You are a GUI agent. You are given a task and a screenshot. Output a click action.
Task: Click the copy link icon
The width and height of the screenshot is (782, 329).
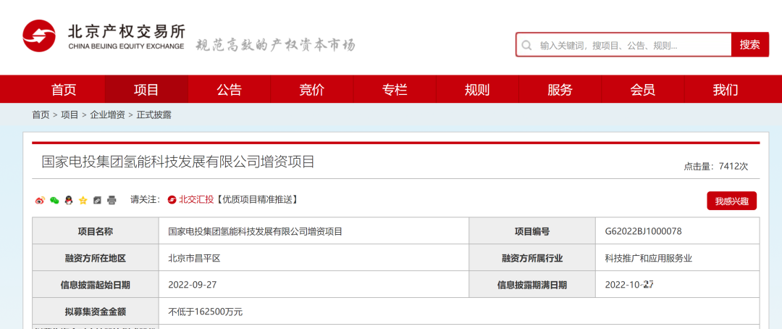[97, 200]
